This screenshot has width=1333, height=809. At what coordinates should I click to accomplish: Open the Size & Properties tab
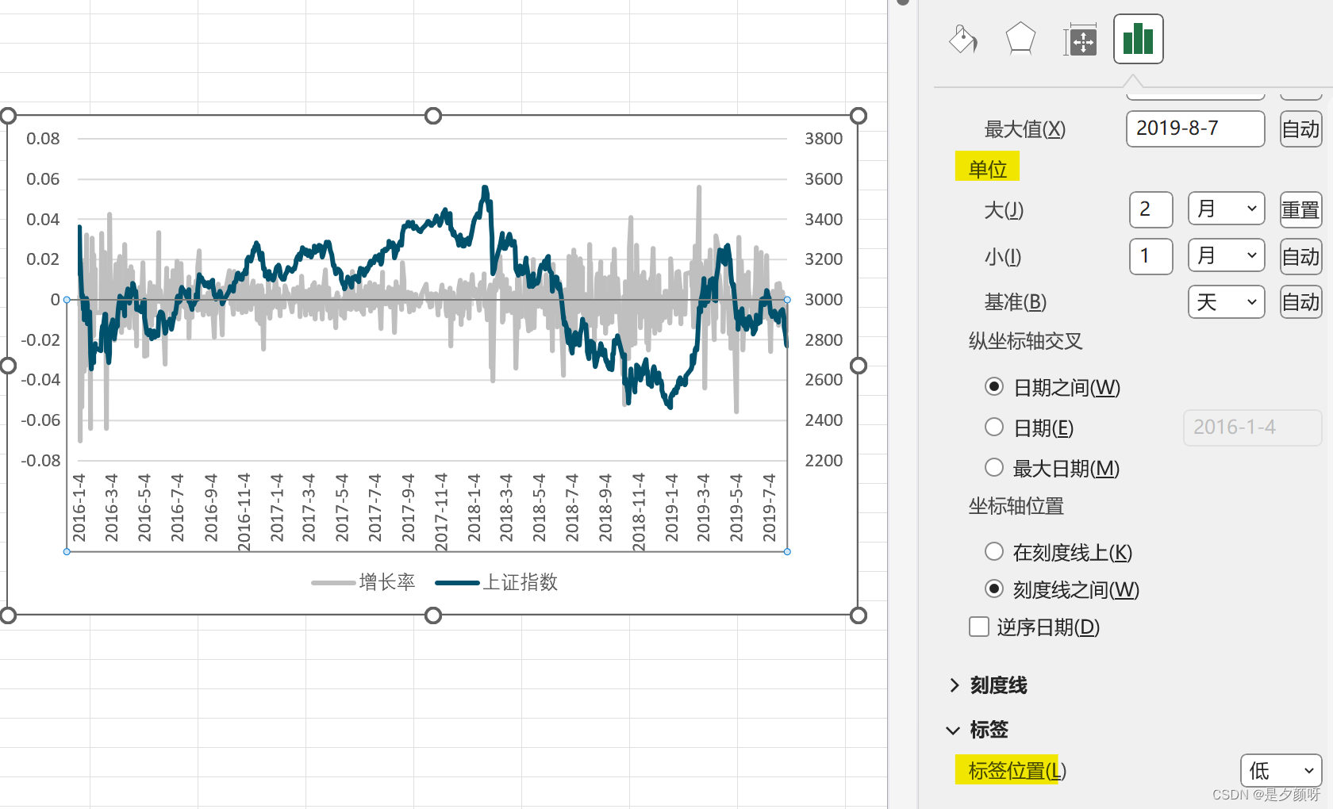(1081, 40)
